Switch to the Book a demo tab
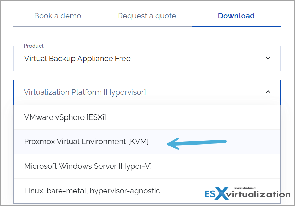 (58, 16)
